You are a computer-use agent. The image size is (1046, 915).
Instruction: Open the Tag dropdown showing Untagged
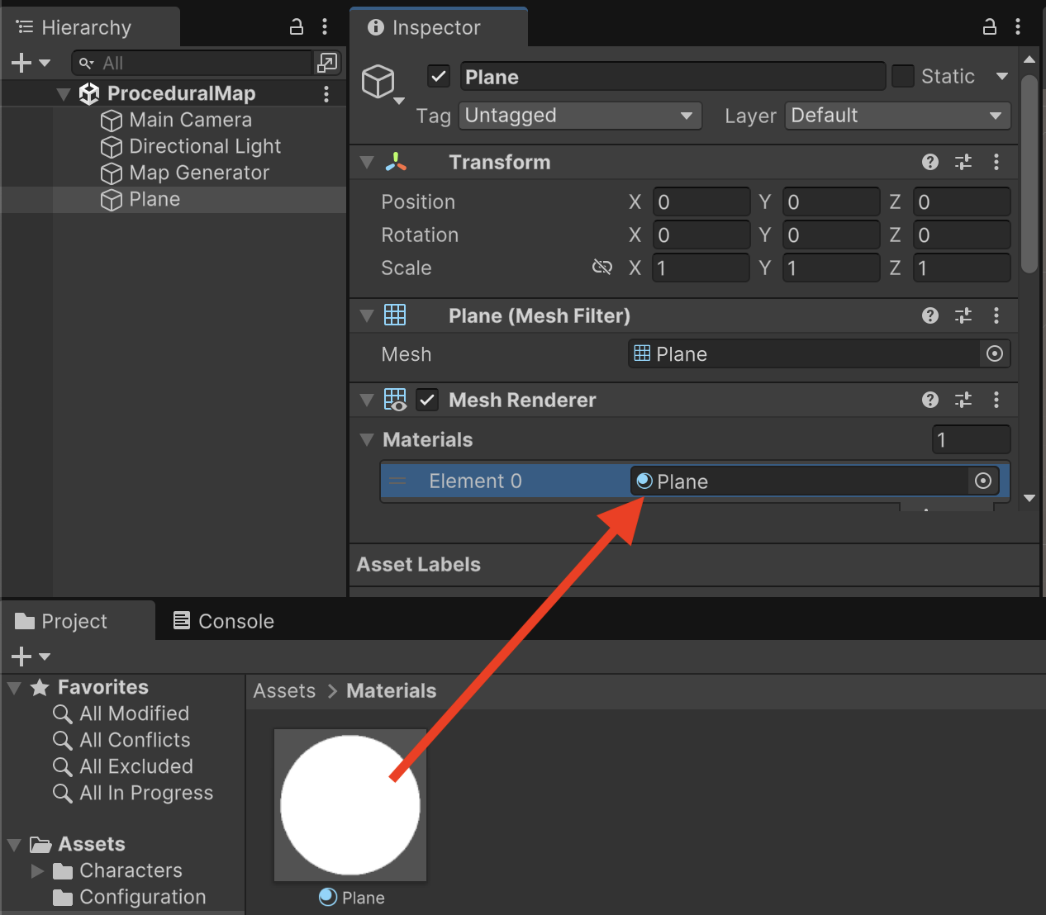click(x=580, y=116)
